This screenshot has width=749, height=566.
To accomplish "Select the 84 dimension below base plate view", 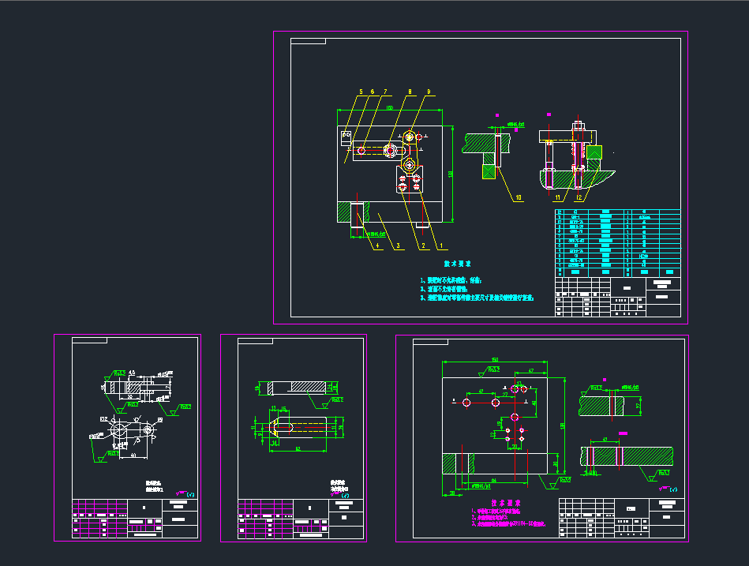I will click(493, 481).
